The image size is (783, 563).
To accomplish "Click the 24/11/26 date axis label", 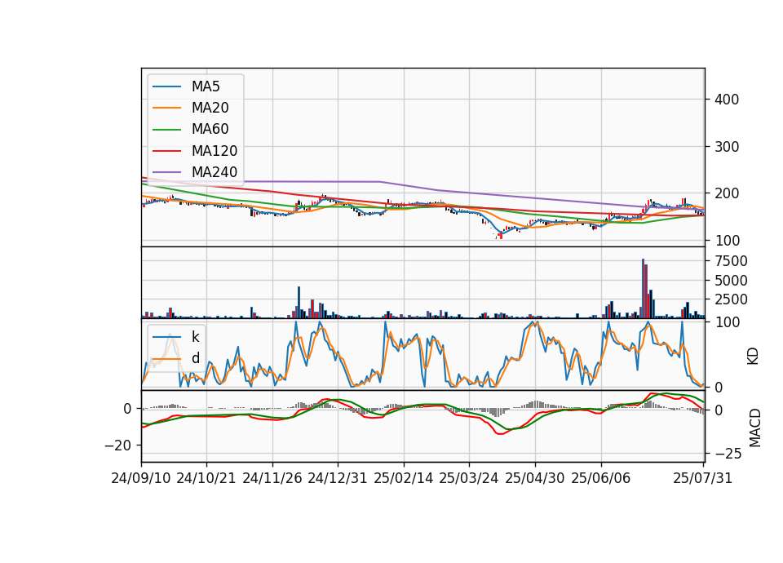I will (x=272, y=478).
